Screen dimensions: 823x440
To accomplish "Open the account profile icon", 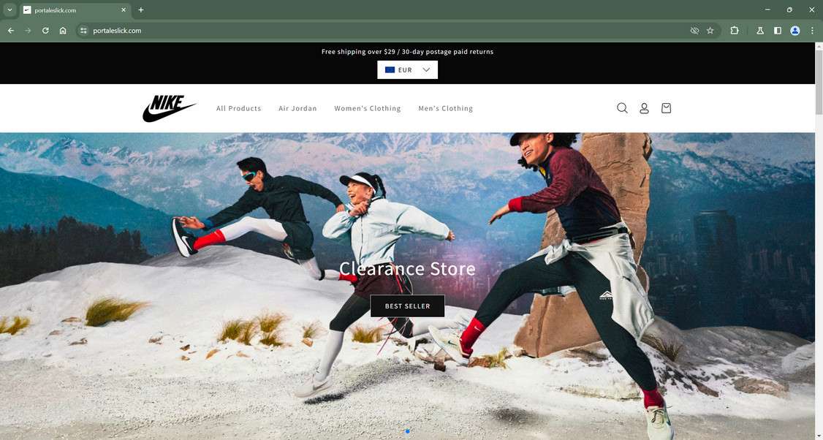I will pyautogui.click(x=644, y=107).
